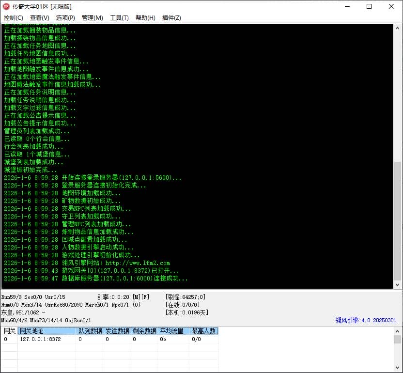Screen dimensions: 403x373
Task: Click log line 管理员列表加载成功
Action: click(37, 131)
